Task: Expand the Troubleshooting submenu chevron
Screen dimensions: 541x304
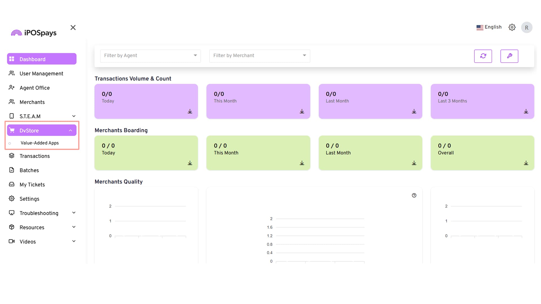Action: pyautogui.click(x=74, y=213)
